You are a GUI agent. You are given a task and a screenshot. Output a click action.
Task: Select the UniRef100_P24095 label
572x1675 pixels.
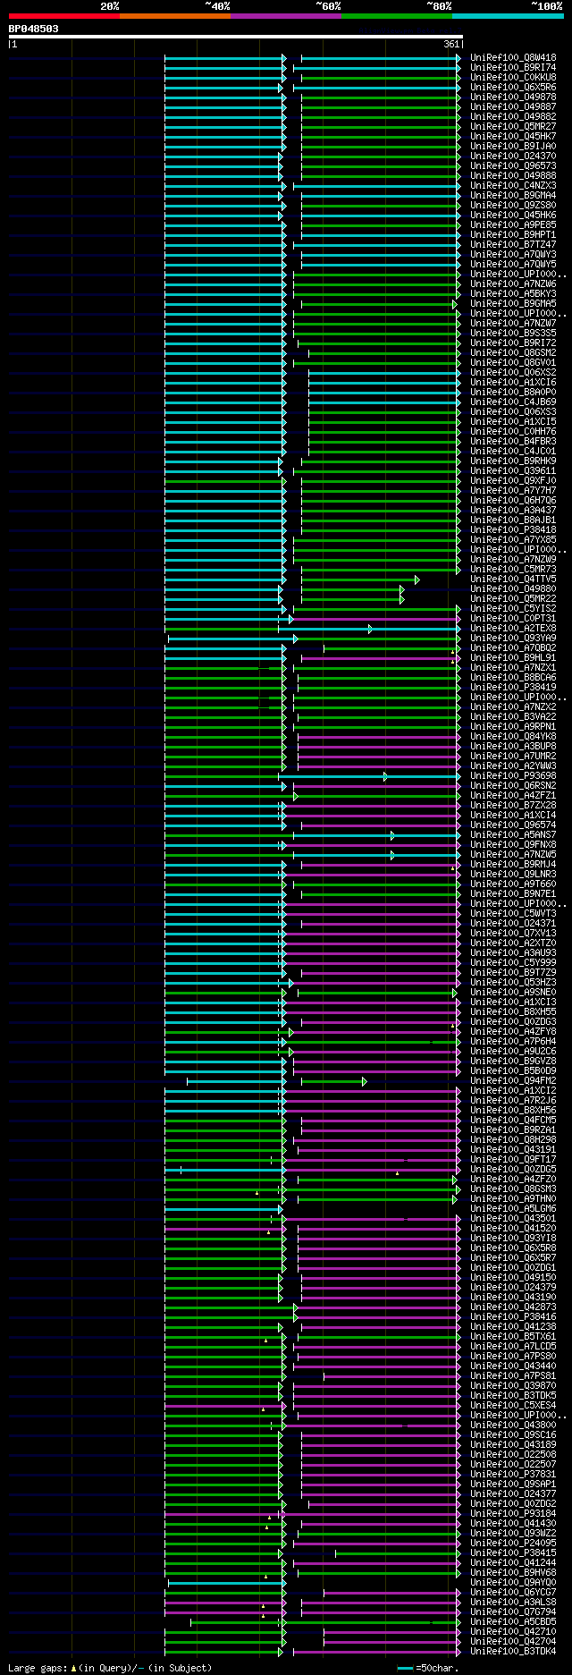(513, 1544)
